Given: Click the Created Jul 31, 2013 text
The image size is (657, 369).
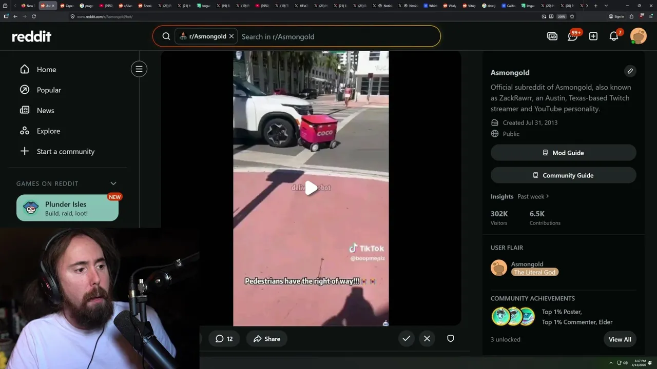Looking at the screenshot, I should [530, 122].
